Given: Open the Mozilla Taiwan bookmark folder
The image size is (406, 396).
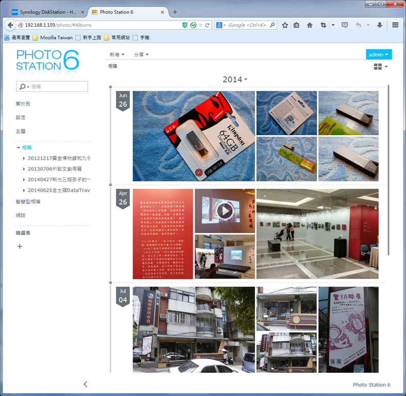Looking at the screenshot, I should point(53,38).
